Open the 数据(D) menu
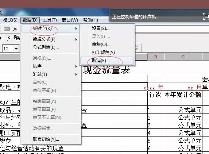Image resolution: width=209 pixels, height=154 pixels. tap(30, 20)
